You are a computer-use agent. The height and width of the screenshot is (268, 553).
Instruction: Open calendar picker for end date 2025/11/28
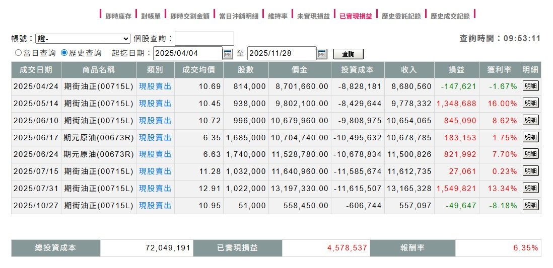(322, 53)
